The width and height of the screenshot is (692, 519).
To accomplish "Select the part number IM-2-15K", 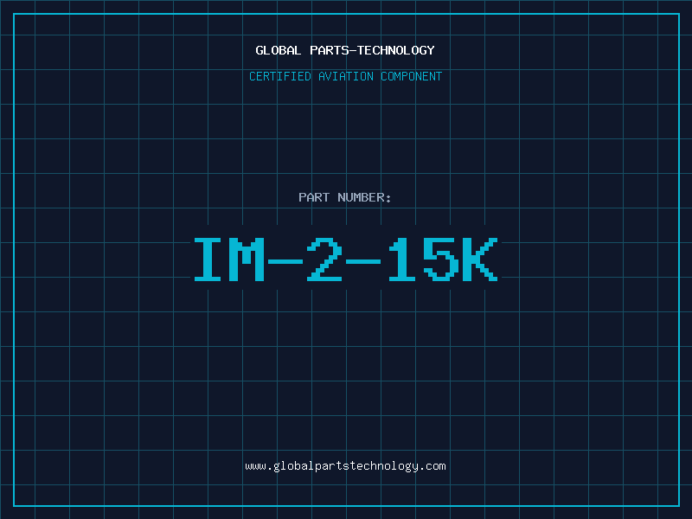I will tap(346, 259).
